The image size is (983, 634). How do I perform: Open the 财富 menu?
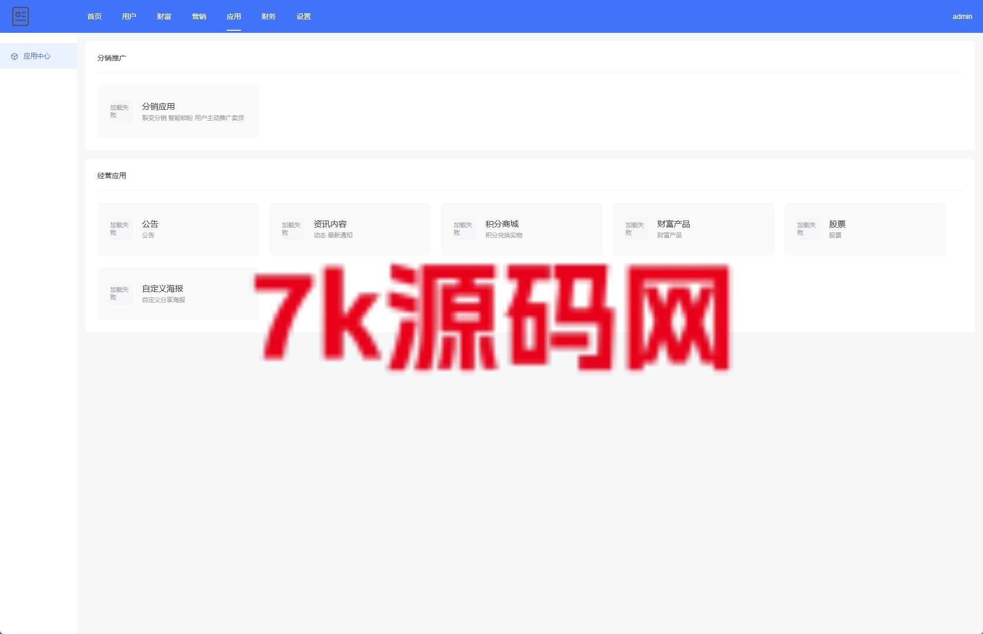coord(164,16)
